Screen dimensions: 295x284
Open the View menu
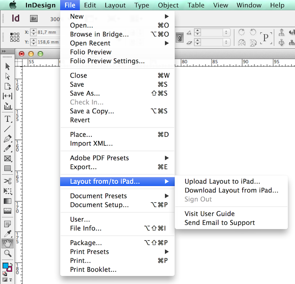coord(220,5)
